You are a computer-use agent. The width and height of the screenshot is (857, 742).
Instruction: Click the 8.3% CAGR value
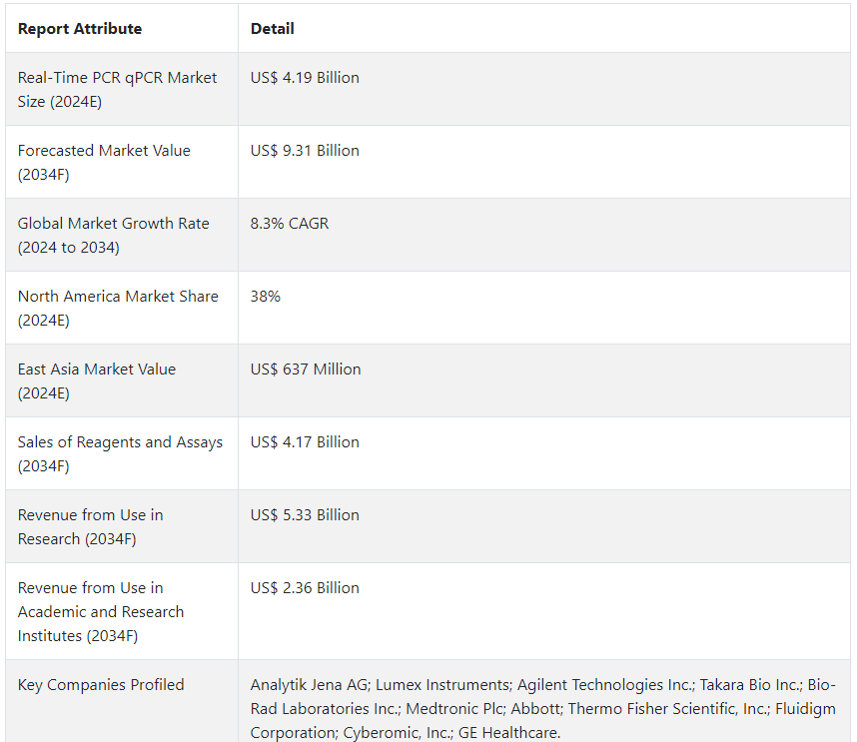289,224
